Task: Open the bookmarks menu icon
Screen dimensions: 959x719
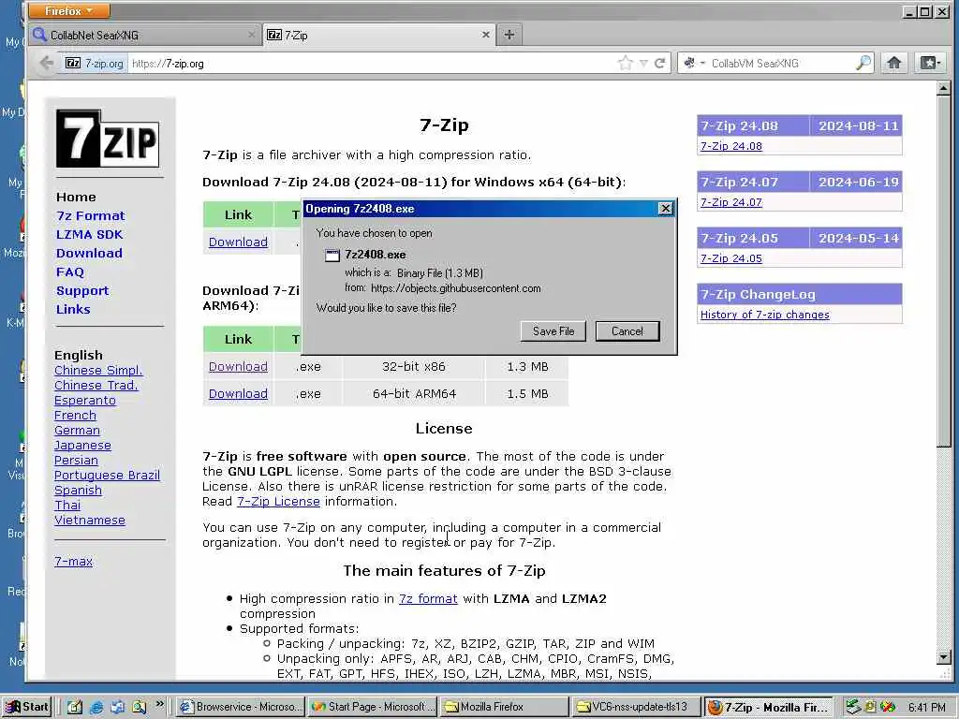Action: 930,63
